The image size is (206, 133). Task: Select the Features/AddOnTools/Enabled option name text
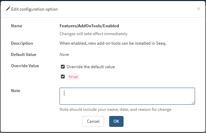coord(89,26)
